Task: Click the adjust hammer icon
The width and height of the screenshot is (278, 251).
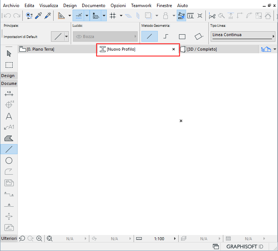Action: click(x=221, y=16)
